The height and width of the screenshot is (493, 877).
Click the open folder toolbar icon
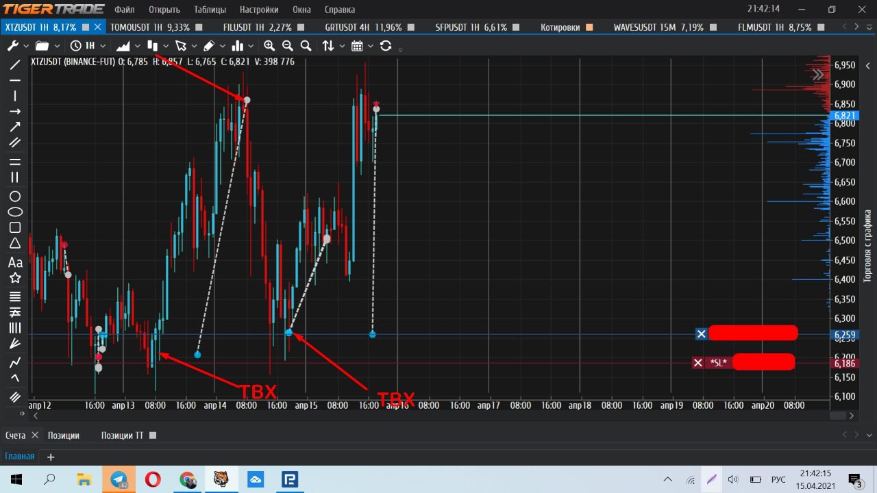pos(42,46)
